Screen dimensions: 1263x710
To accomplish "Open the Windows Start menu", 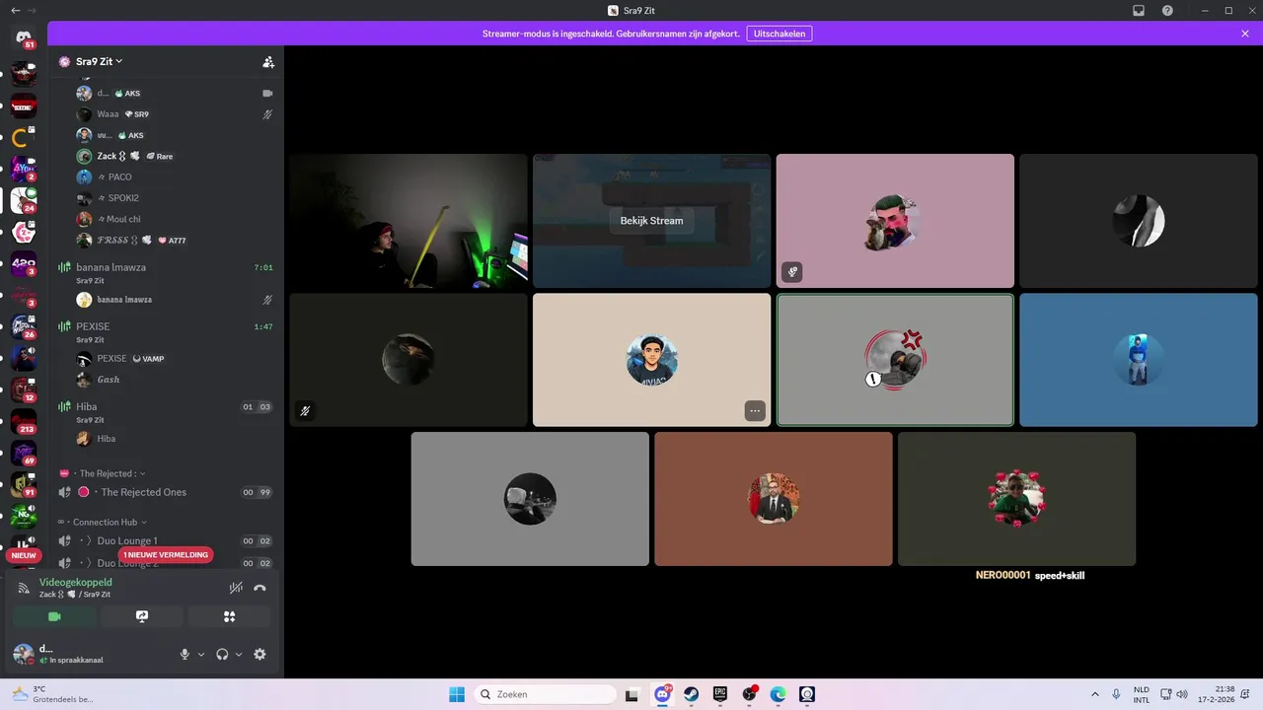I will click(x=457, y=694).
